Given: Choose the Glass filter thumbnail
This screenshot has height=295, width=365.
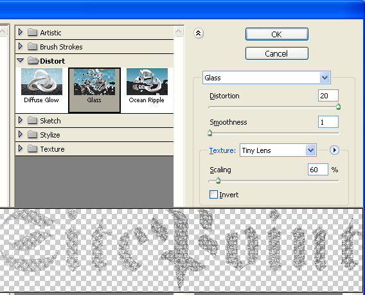Looking at the screenshot, I should click(x=94, y=82).
